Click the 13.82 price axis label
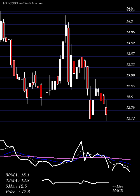 [x=130, y=43]
